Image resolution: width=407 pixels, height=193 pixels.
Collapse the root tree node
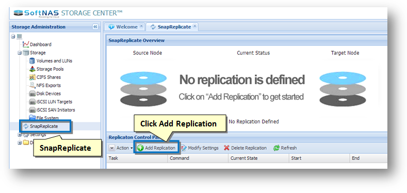[13, 36]
